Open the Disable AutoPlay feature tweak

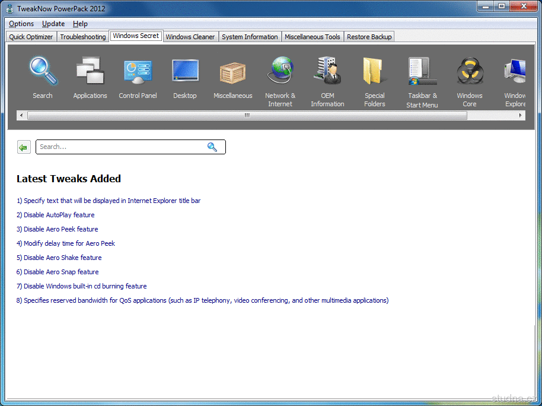55,215
